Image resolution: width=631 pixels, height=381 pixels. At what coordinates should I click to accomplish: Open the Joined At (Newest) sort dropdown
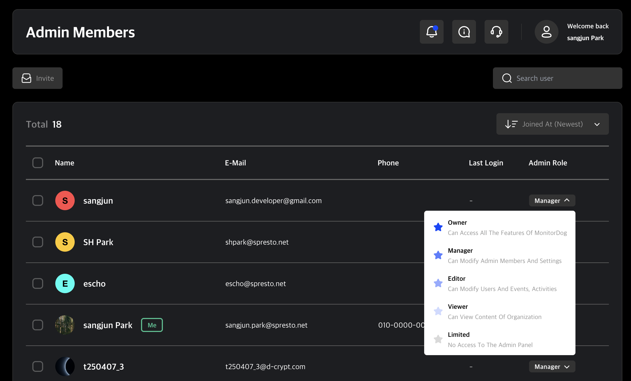pyautogui.click(x=552, y=124)
